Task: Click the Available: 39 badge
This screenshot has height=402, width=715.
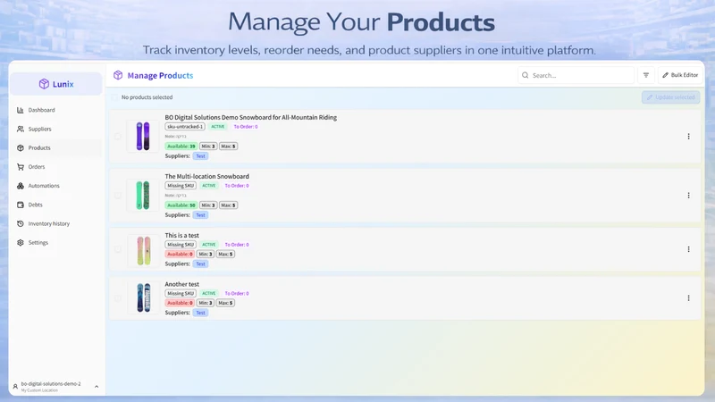Action: (181, 147)
